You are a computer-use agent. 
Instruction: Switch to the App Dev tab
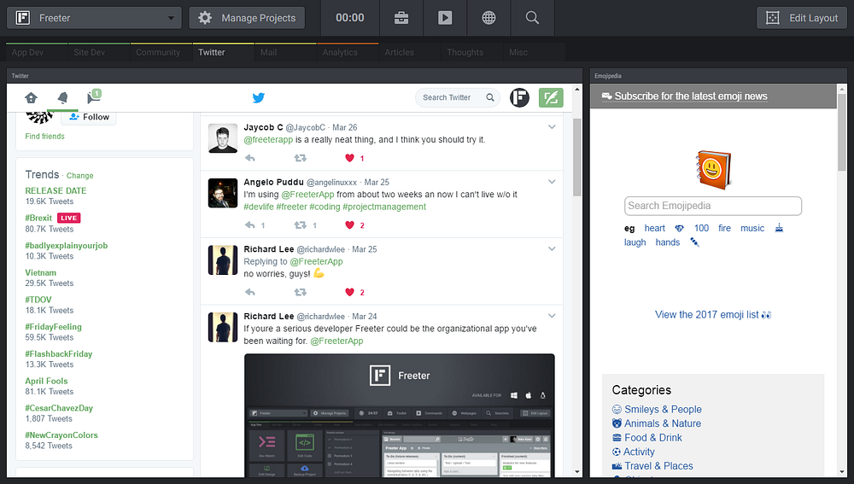27,52
